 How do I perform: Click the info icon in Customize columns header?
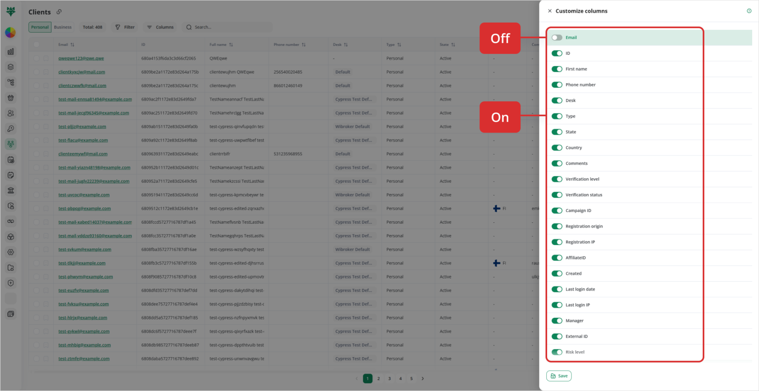pos(749,11)
